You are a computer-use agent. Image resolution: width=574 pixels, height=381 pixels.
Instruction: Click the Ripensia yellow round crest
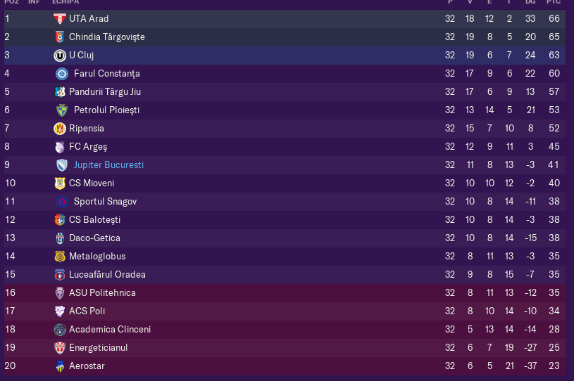[60, 129]
